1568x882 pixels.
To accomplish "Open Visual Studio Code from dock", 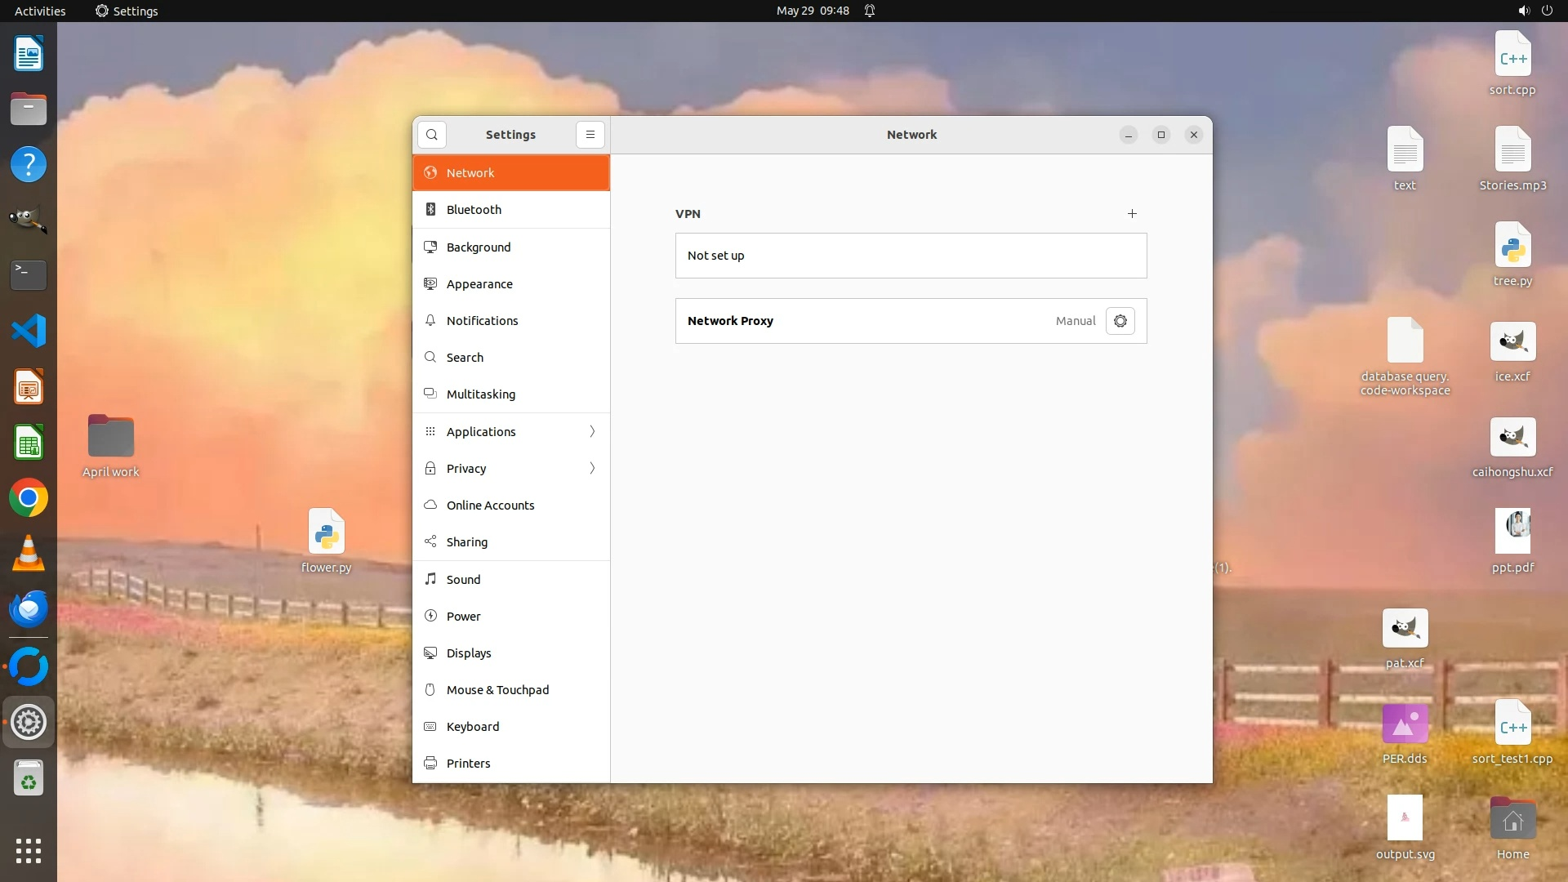I will coord(29,331).
